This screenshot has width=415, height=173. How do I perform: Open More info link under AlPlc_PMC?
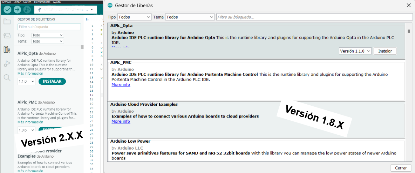click(121, 84)
